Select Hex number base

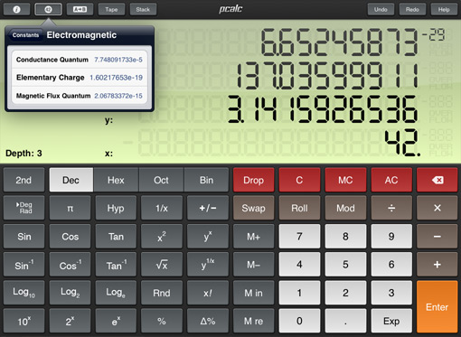pyautogui.click(x=116, y=180)
